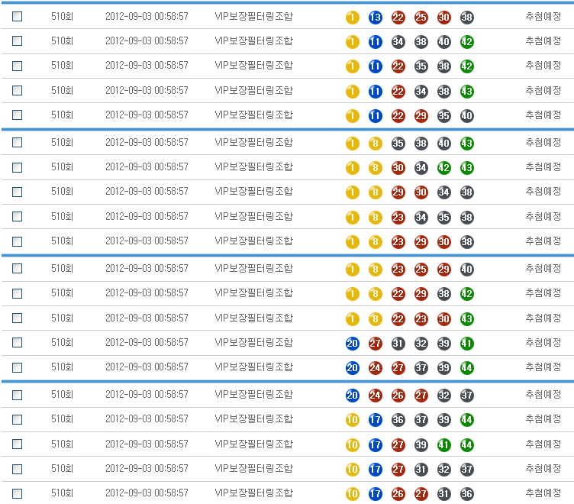This screenshot has width=574, height=504.
Task: Select checkbox for row 1-8-23-34-35-38
Action: pyautogui.click(x=17, y=217)
